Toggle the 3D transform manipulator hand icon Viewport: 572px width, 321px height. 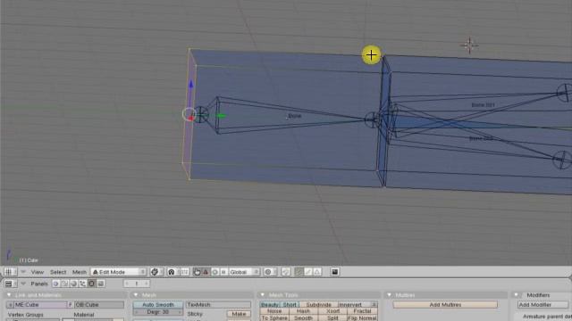point(197,272)
